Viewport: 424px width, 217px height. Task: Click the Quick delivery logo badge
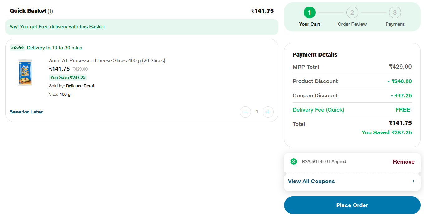pyautogui.click(x=17, y=48)
